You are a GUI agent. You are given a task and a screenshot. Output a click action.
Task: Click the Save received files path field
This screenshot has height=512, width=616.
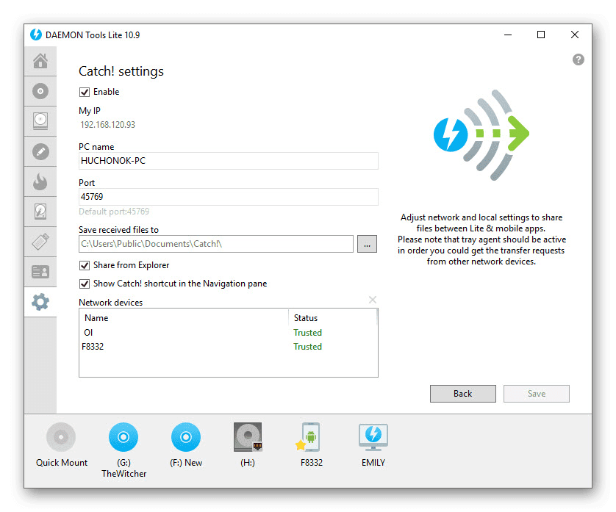tap(216, 244)
